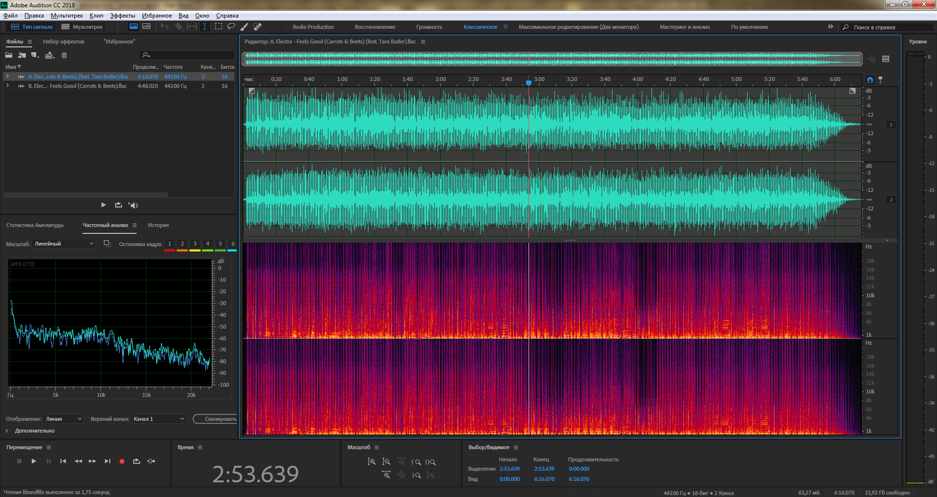
Task: Select the Paintbrush Selection tool
Action: [244, 27]
